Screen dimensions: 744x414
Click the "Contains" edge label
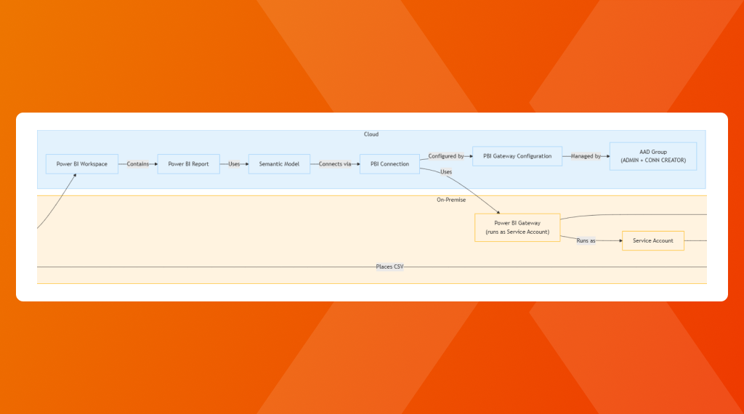(137, 164)
